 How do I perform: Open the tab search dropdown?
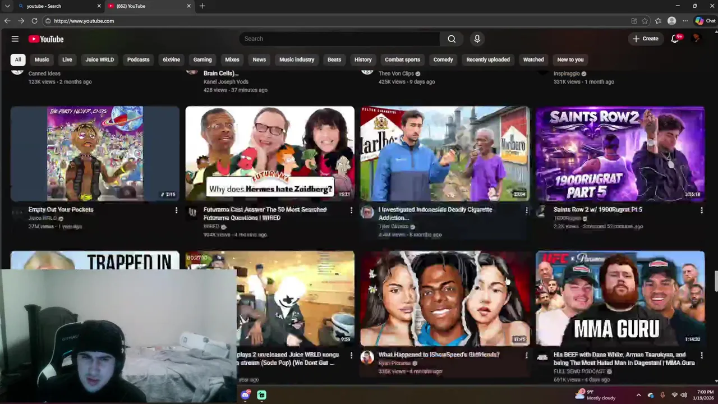pos(7,6)
